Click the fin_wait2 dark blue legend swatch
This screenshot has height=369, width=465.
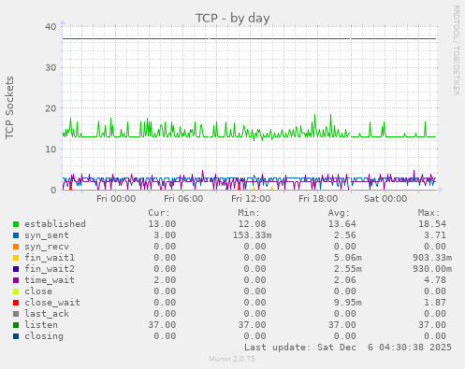pyautogui.click(x=16, y=269)
